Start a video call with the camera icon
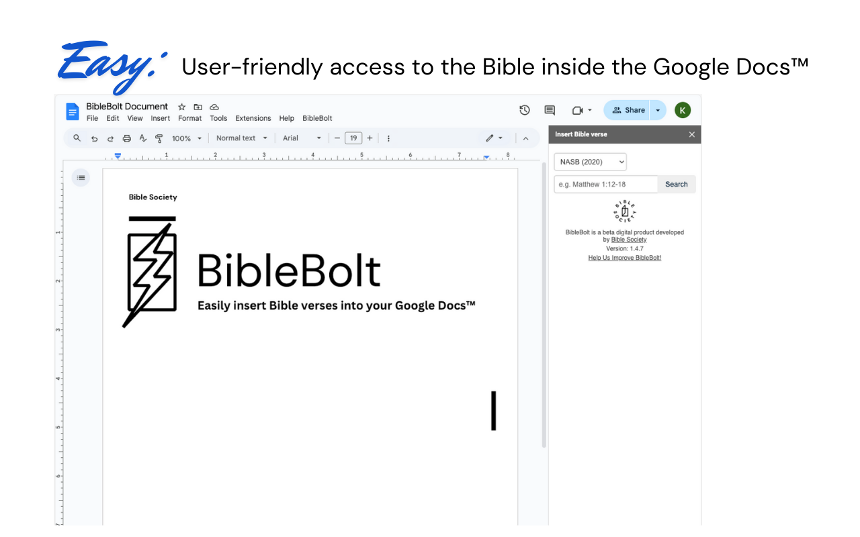Screen dimensions: 860x537 tap(577, 110)
